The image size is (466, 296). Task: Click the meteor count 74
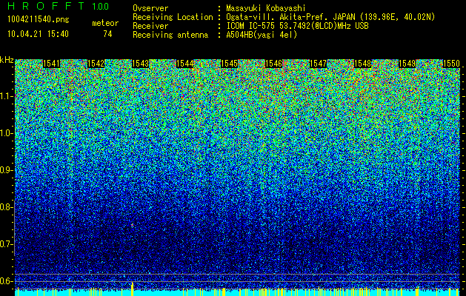coord(107,34)
